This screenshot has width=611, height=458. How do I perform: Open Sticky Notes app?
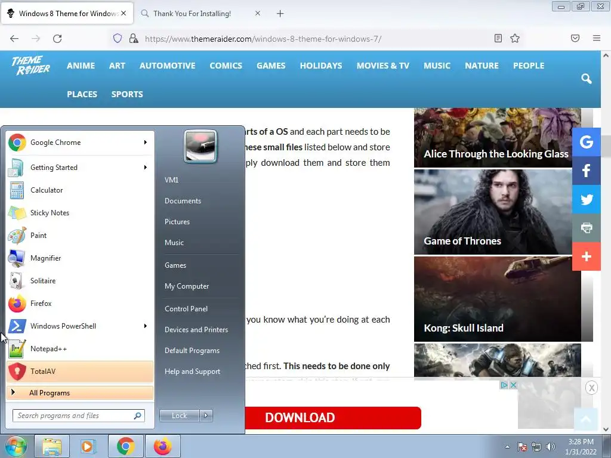[80, 213]
